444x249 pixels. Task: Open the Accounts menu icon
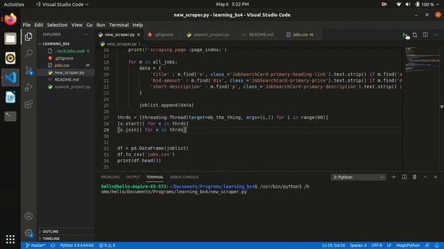[x=28, y=216]
